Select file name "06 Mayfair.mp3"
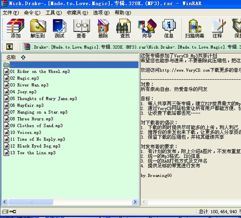This screenshot has width=241, height=218. point(27,105)
